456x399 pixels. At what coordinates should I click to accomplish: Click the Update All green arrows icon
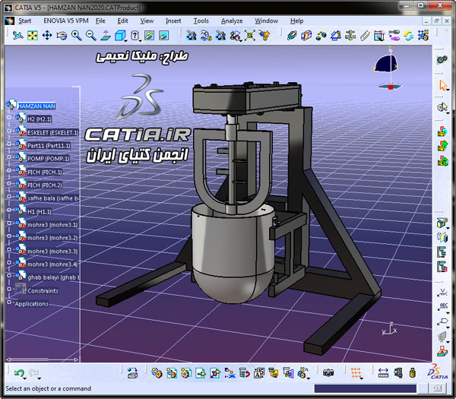[409, 36]
